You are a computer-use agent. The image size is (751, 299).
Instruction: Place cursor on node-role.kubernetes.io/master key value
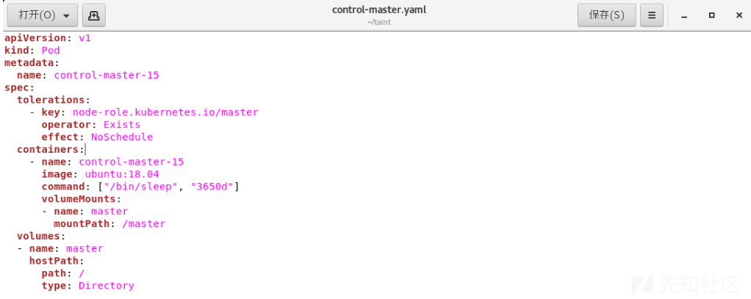click(165, 112)
